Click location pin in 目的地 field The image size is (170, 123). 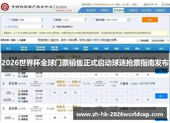pyautogui.click(x=86, y=20)
